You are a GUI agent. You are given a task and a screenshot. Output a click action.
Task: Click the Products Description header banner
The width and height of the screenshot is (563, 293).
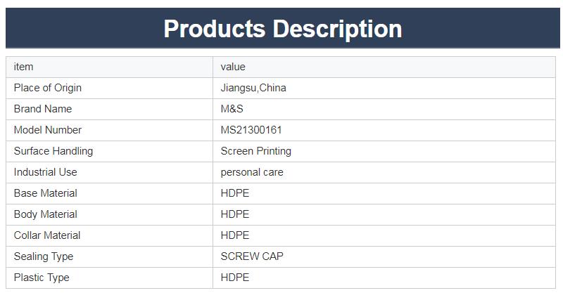pyautogui.click(x=282, y=28)
